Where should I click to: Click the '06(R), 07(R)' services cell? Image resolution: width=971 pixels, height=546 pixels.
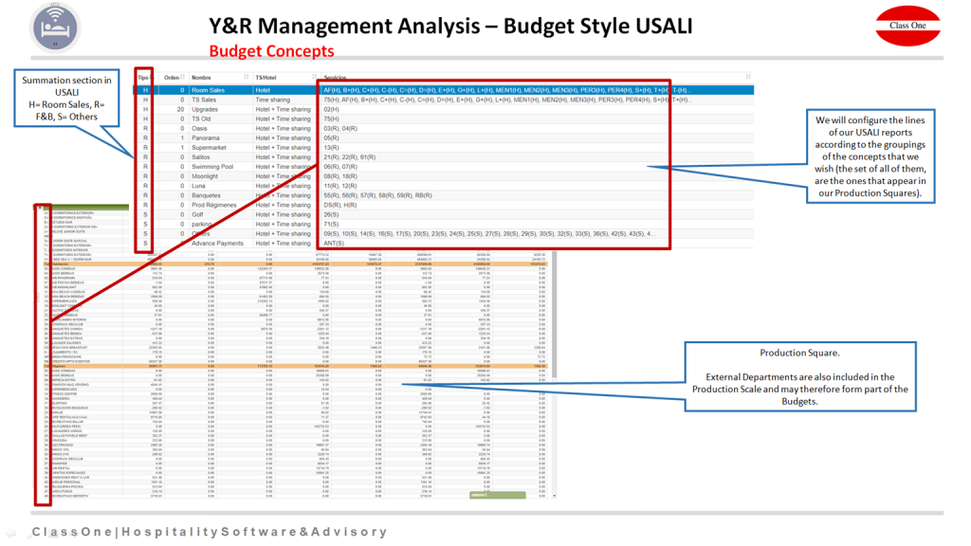[x=340, y=167]
